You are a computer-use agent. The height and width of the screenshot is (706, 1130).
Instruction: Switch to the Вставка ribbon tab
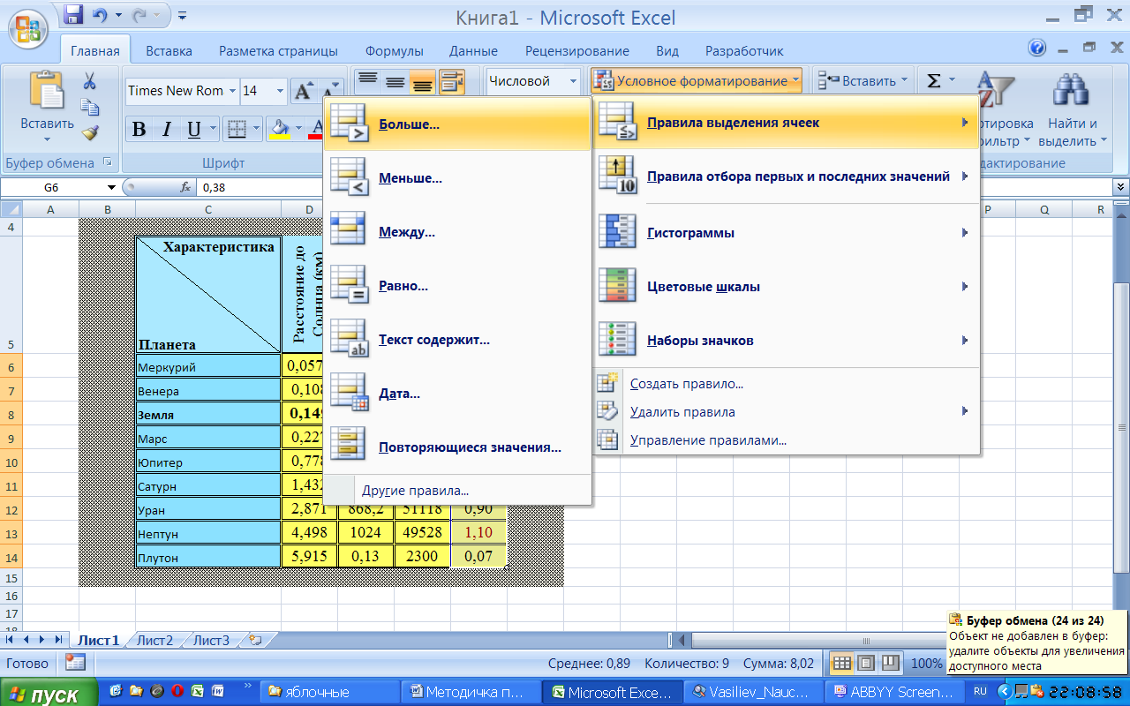point(169,51)
